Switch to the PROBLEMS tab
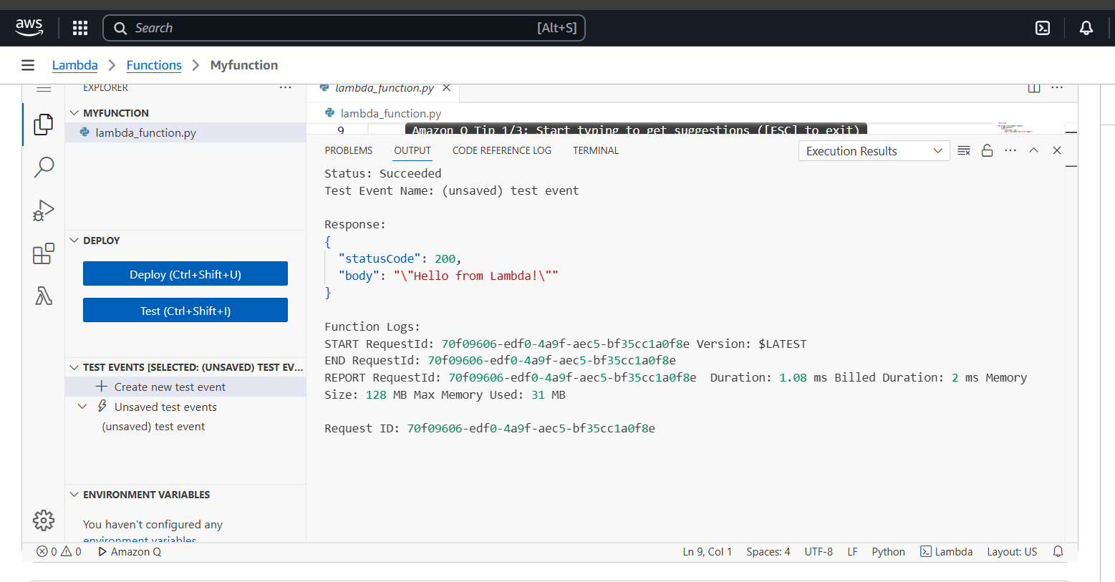Screen dimensions: 1115x582 [x=349, y=150]
